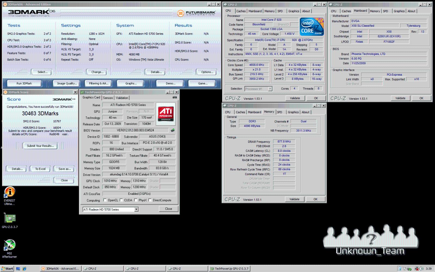Viewport: 435px width, 272px height.
Task: Open Memory tab in CPU-Z processor window
Action: point(269,11)
